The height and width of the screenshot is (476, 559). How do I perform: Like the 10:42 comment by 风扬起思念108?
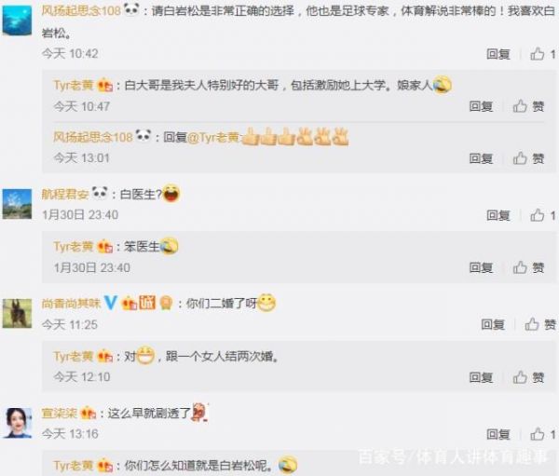[x=542, y=54]
